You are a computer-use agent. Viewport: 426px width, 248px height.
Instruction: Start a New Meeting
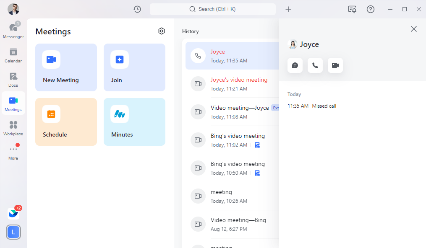tap(66, 67)
